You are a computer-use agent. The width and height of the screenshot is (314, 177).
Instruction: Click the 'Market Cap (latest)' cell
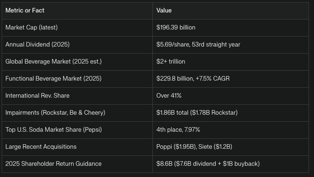(x=77, y=28)
